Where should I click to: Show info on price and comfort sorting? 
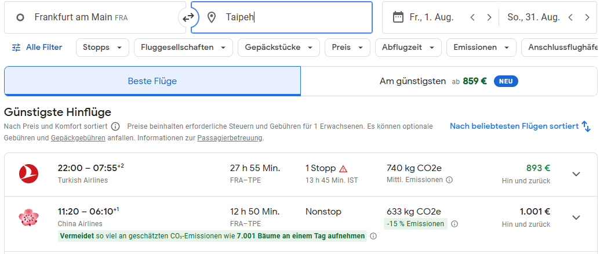point(115,126)
